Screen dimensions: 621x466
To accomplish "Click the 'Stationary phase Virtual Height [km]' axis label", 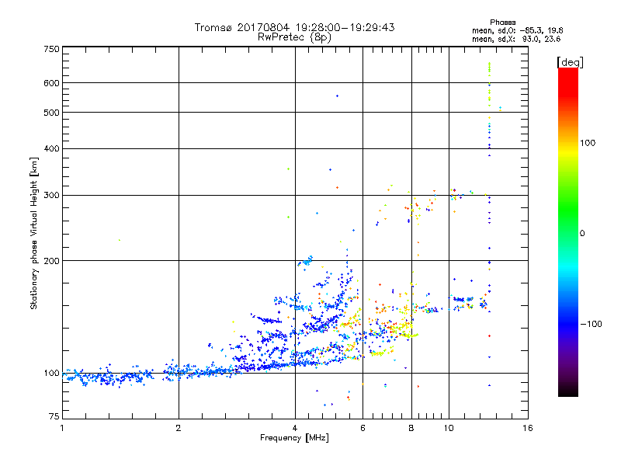I will [x=34, y=233].
